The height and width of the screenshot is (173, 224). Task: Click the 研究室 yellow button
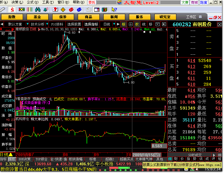[x=165, y=17]
